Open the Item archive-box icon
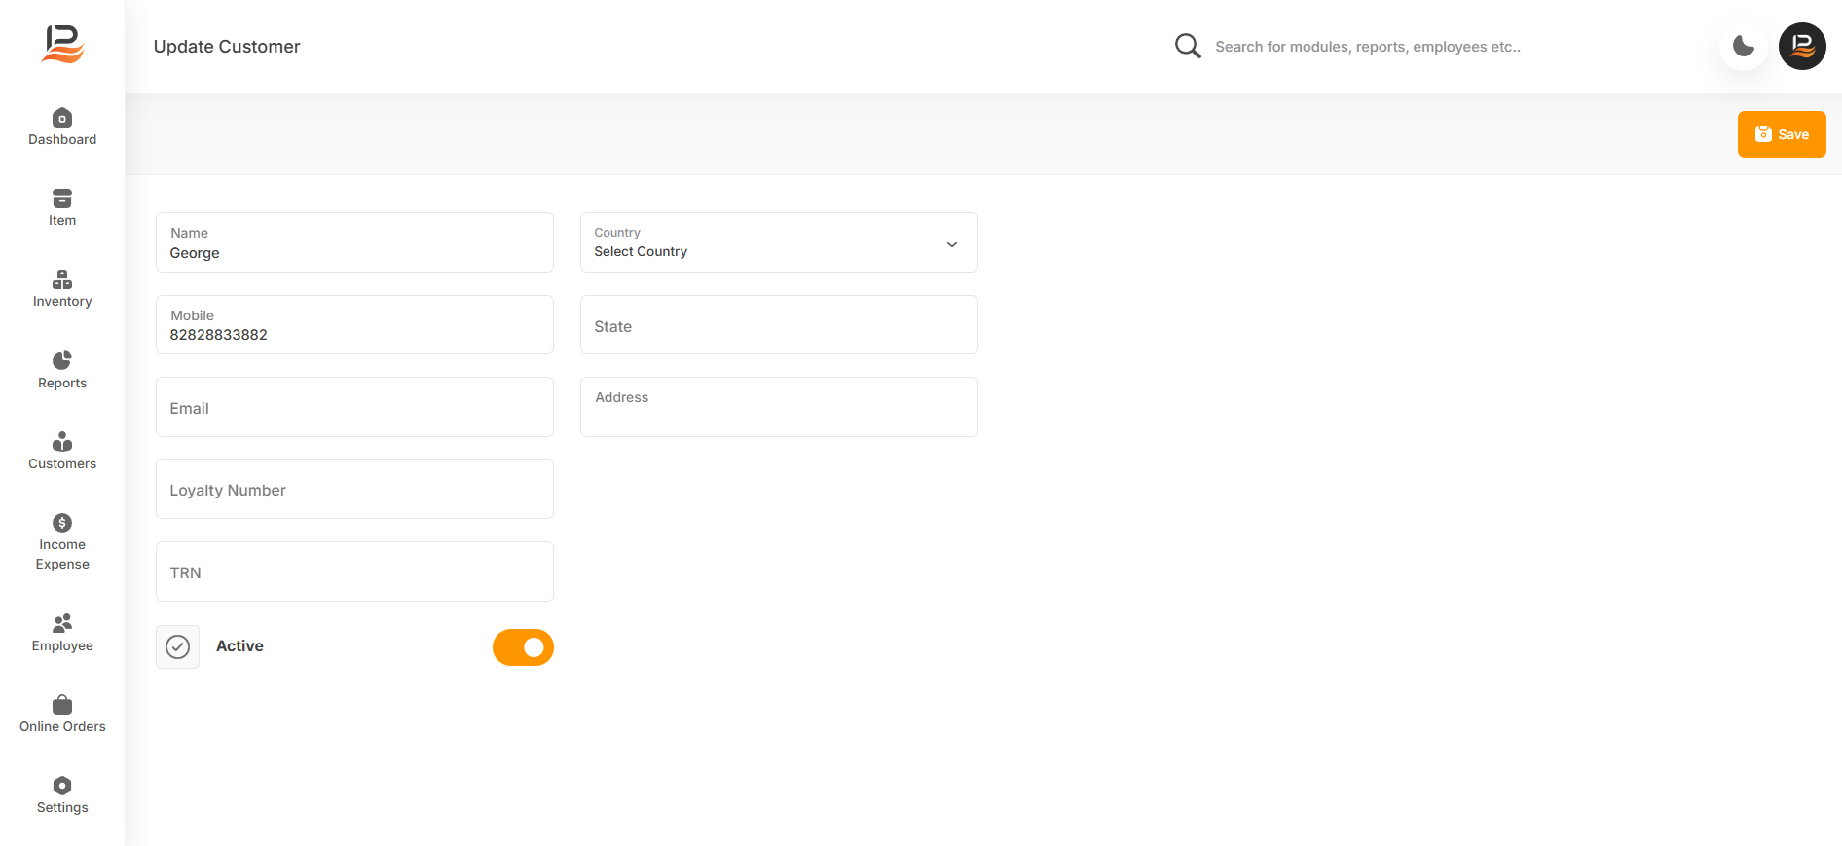Screen dimensions: 1842x846 (x=62, y=199)
